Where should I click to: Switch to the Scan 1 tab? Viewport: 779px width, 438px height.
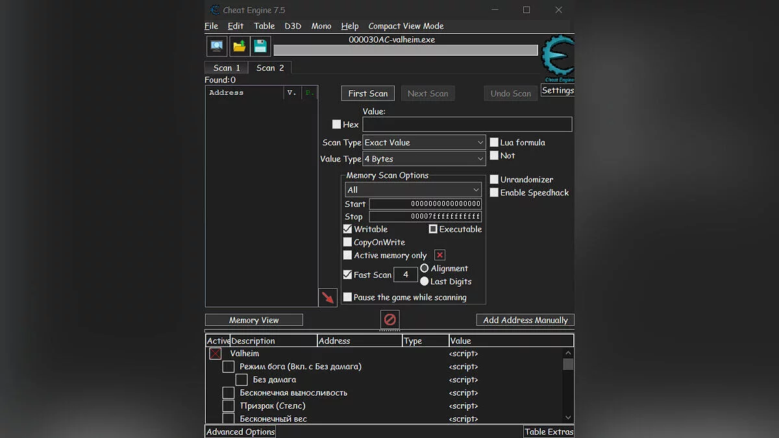tap(227, 67)
